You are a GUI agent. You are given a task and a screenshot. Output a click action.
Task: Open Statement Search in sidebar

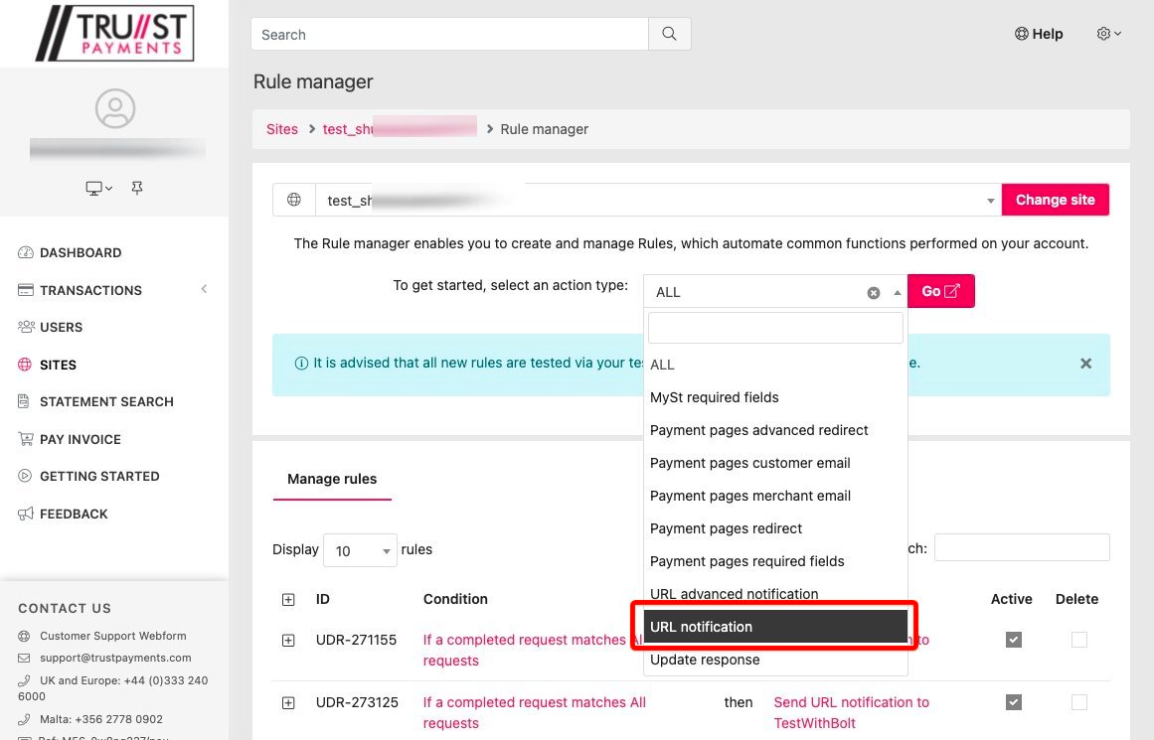coord(106,401)
